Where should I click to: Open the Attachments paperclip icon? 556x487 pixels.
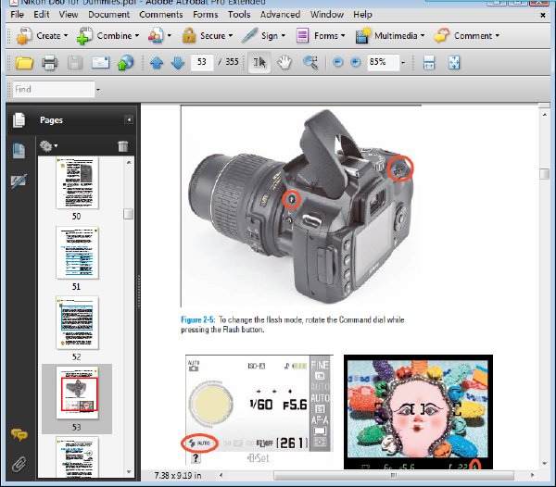[x=19, y=464]
